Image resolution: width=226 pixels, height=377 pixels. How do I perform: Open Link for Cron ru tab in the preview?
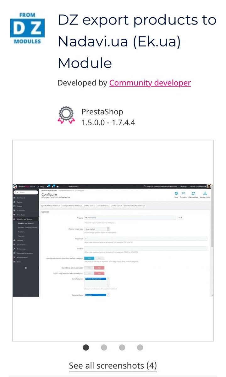pyautogui.click(x=103, y=205)
